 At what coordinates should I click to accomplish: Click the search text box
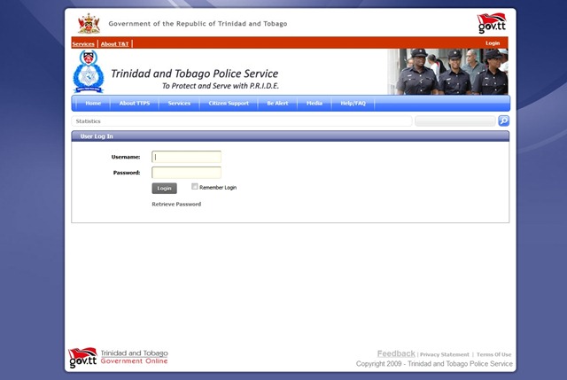[455, 121]
